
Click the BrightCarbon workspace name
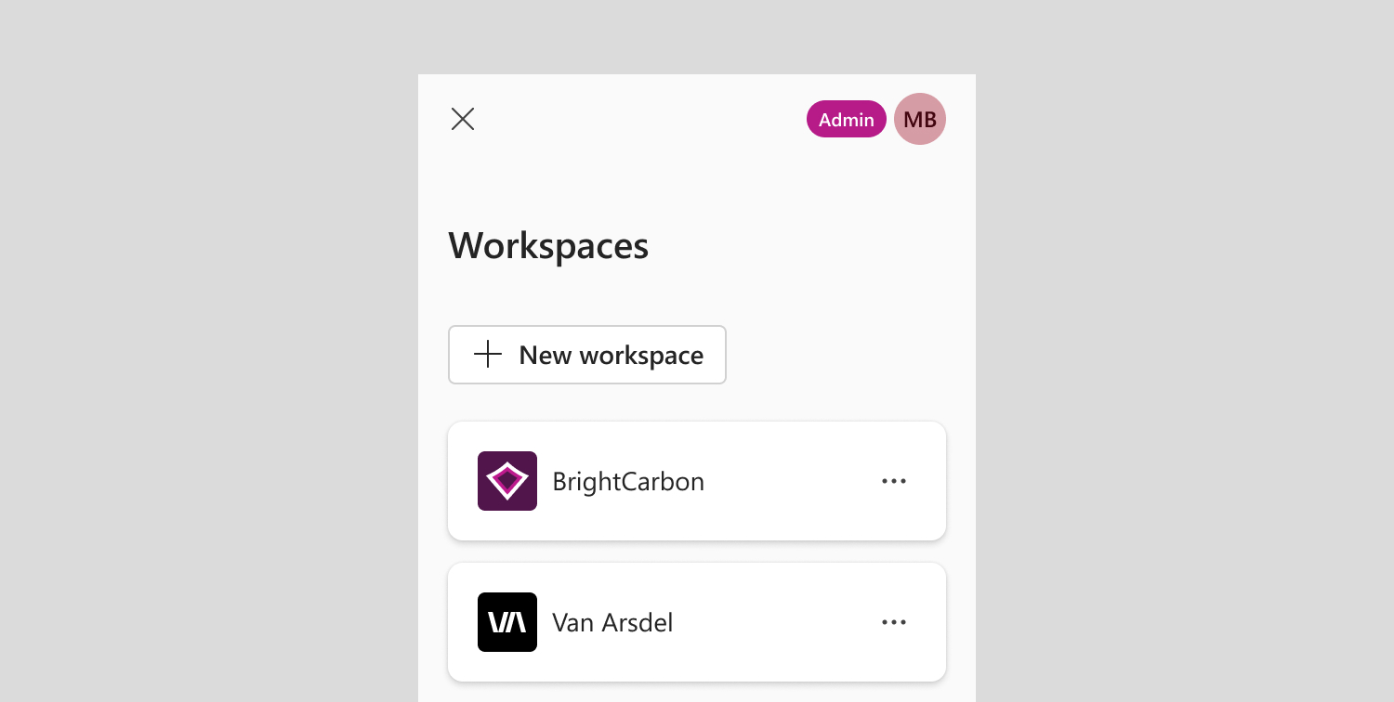pyautogui.click(x=628, y=481)
